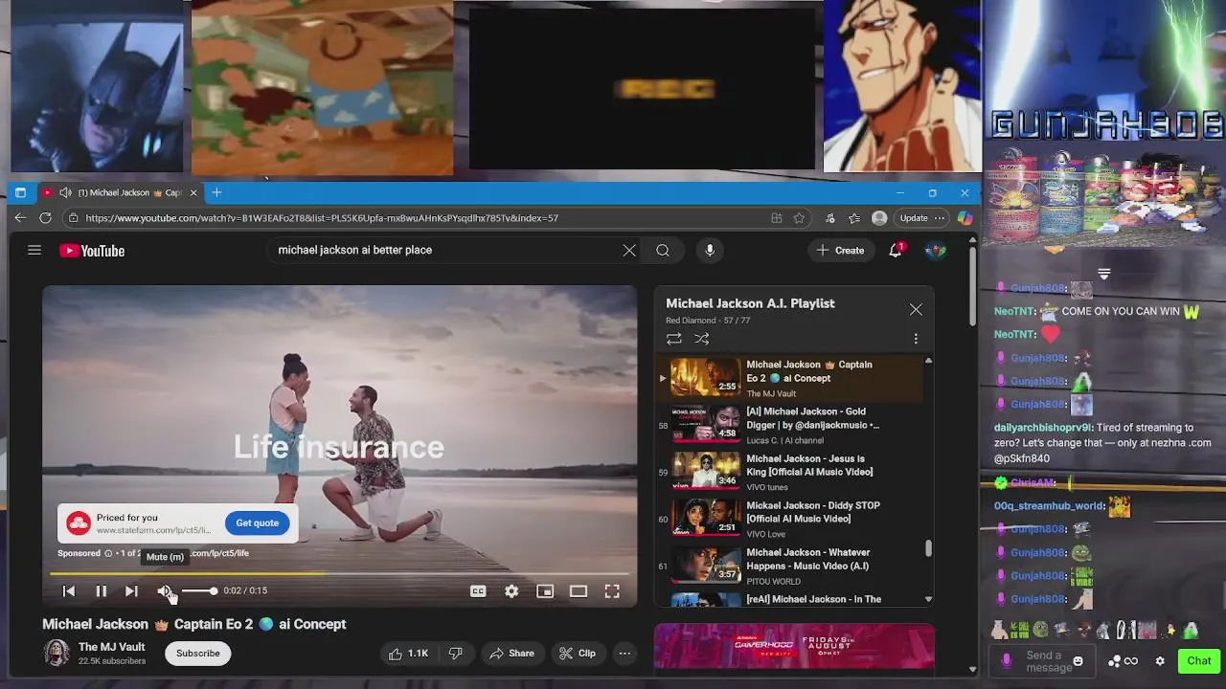
Task: Send a message in stream chat box
Action: click(1049, 661)
